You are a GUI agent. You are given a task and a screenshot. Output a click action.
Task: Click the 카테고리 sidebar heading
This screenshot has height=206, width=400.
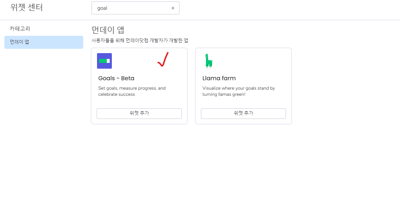[20, 29]
